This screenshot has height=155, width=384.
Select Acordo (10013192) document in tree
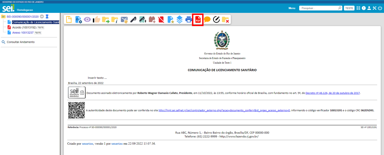tap(24, 28)
